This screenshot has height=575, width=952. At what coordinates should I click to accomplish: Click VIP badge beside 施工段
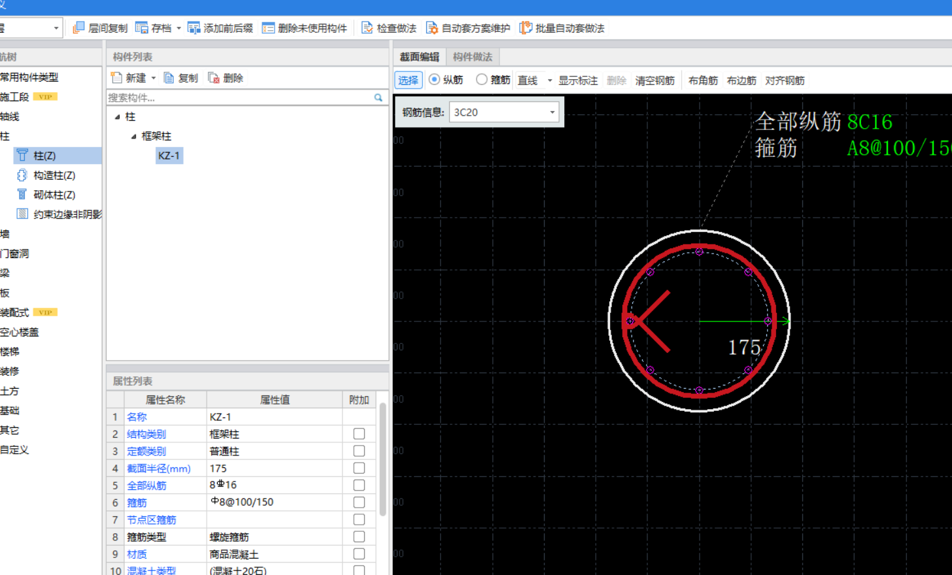pos(45,97)
